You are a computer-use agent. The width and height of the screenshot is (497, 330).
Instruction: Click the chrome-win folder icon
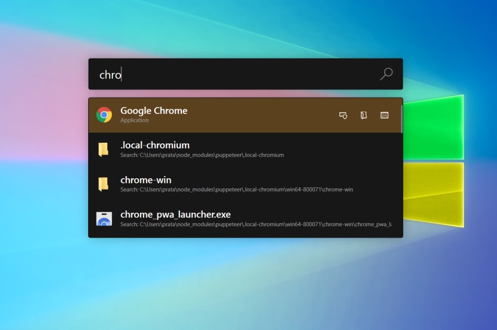tap(103, 184)
